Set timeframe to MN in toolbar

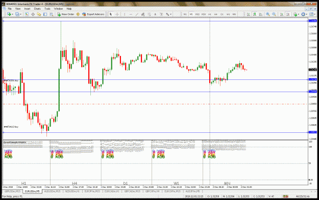pyautogui.click(x=234, y=14)
